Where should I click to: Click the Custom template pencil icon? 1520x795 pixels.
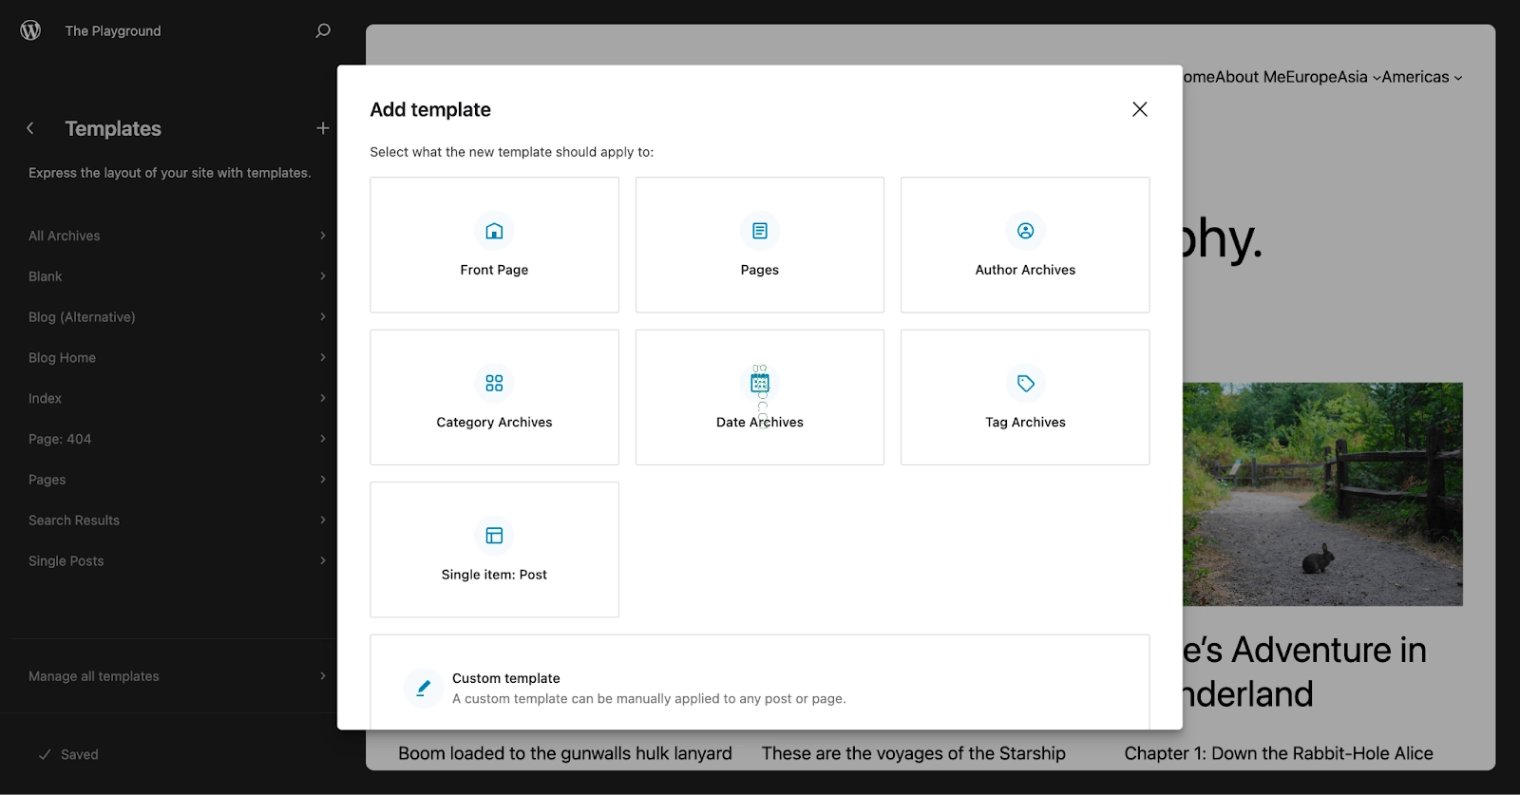[424, 688]
